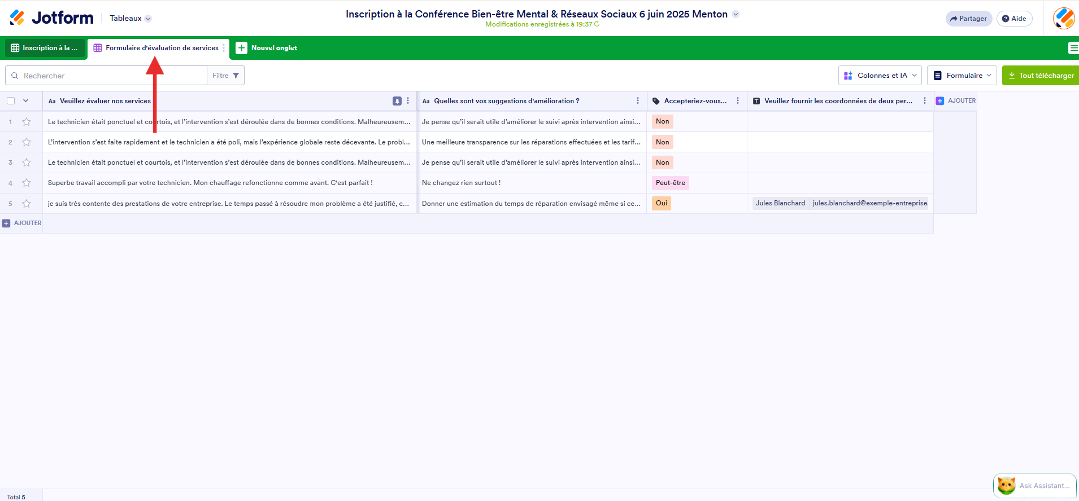Image resolution: width=1079 pixels, height=501 pixels.
Task: Click AJOUTER row button at bottom
Action: coord(22,223)
